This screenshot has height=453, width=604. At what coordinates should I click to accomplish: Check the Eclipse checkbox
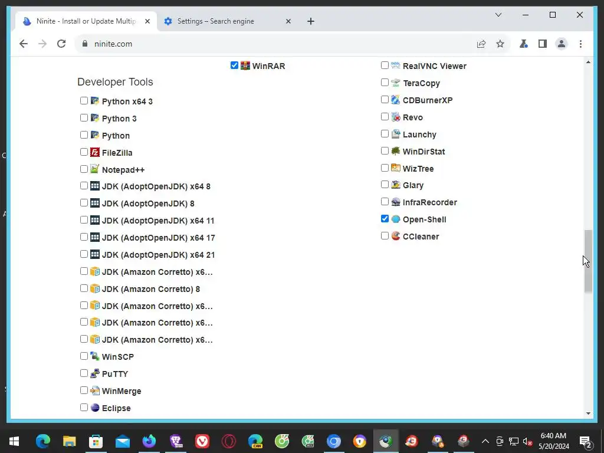click(x=84, y=407)
